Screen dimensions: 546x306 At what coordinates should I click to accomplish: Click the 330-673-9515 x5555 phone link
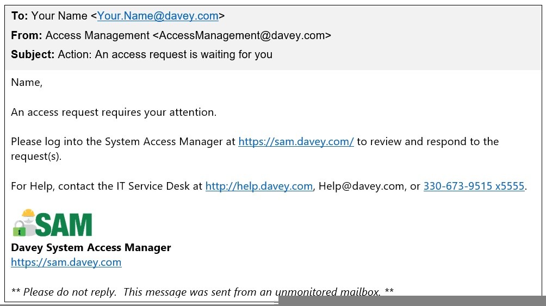(474, 186)
